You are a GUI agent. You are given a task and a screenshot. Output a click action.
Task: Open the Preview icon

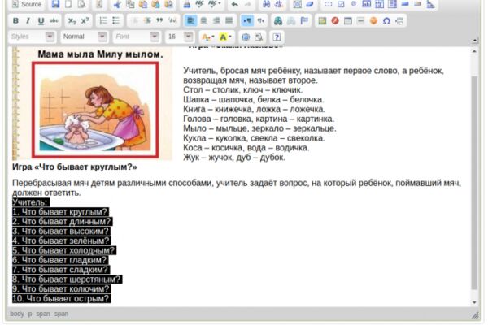point(81,4)
